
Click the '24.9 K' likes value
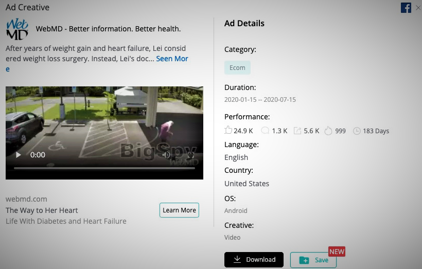tap(243, 131)
